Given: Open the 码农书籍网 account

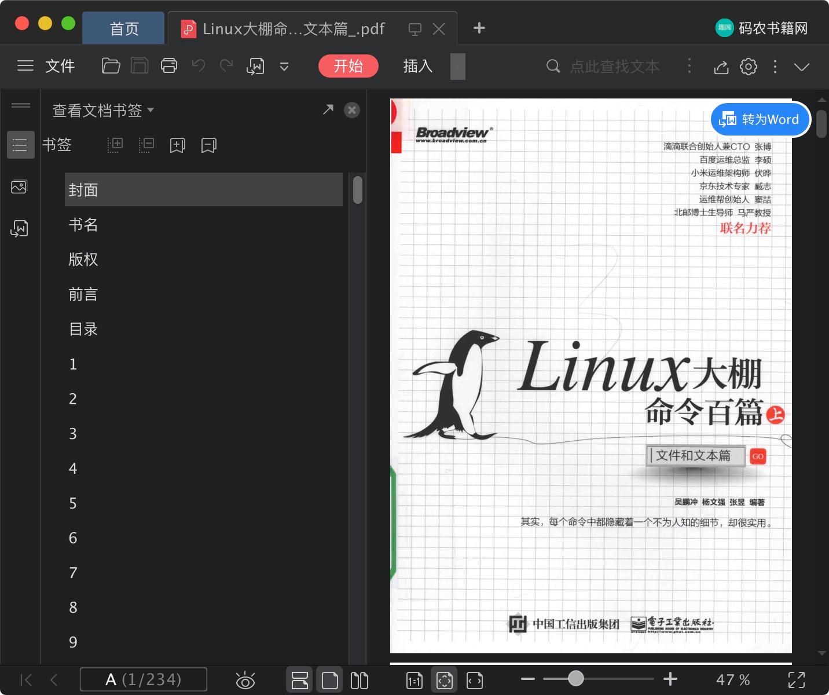Looking at the screenshot, I should (x=762, y=28).
